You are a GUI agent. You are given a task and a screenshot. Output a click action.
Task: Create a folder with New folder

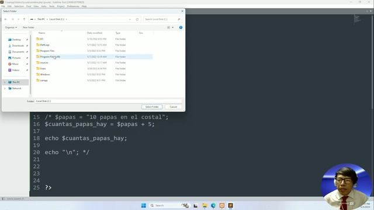click(29, 27)
